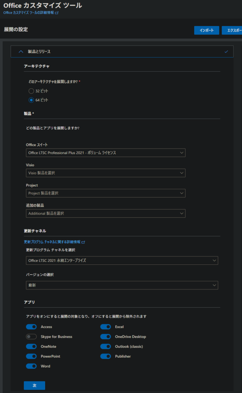Click the 展開の設定 title text
The height and width of the screenshot is (393, 242).
tap(16, 30)
